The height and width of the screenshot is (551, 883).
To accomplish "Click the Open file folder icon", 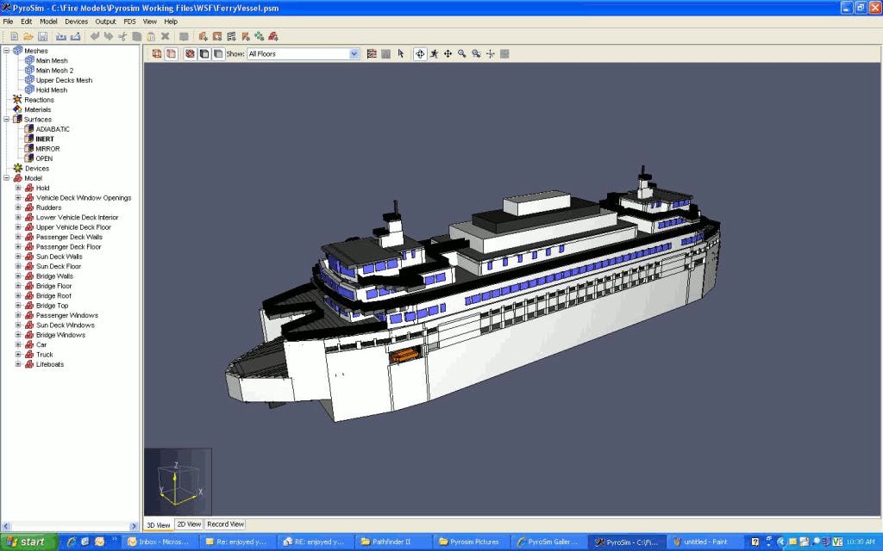I will point(28,36).
